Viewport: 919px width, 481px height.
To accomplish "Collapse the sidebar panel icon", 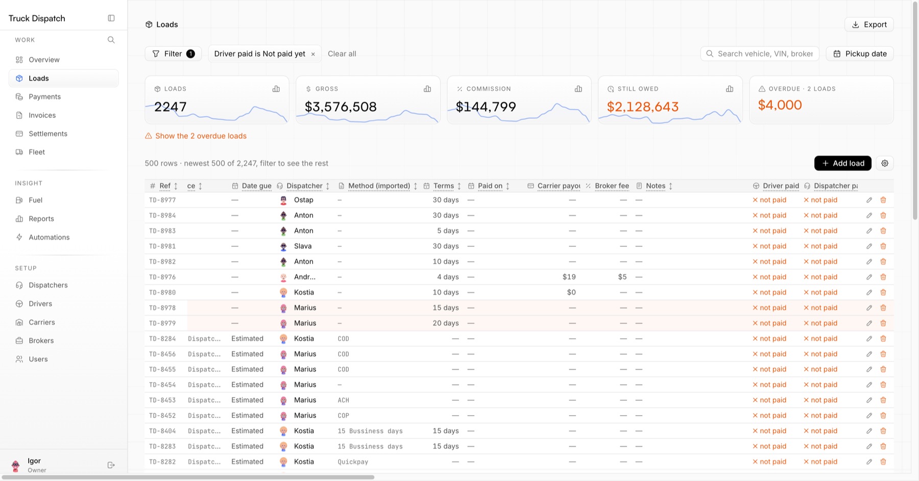I will point(111,18).
